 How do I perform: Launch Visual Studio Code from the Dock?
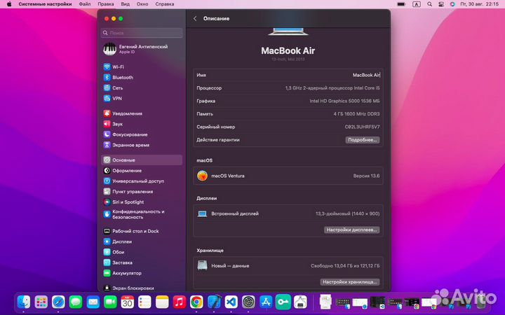pyautogui.click(x=231, y=302)
